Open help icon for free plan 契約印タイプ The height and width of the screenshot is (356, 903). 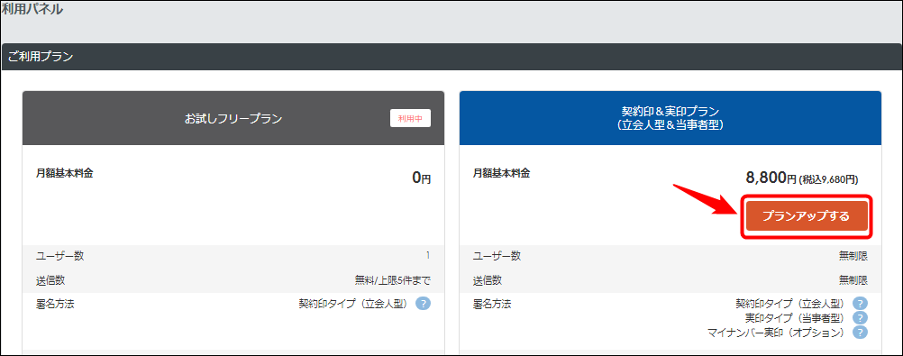(x=424, y=304)
